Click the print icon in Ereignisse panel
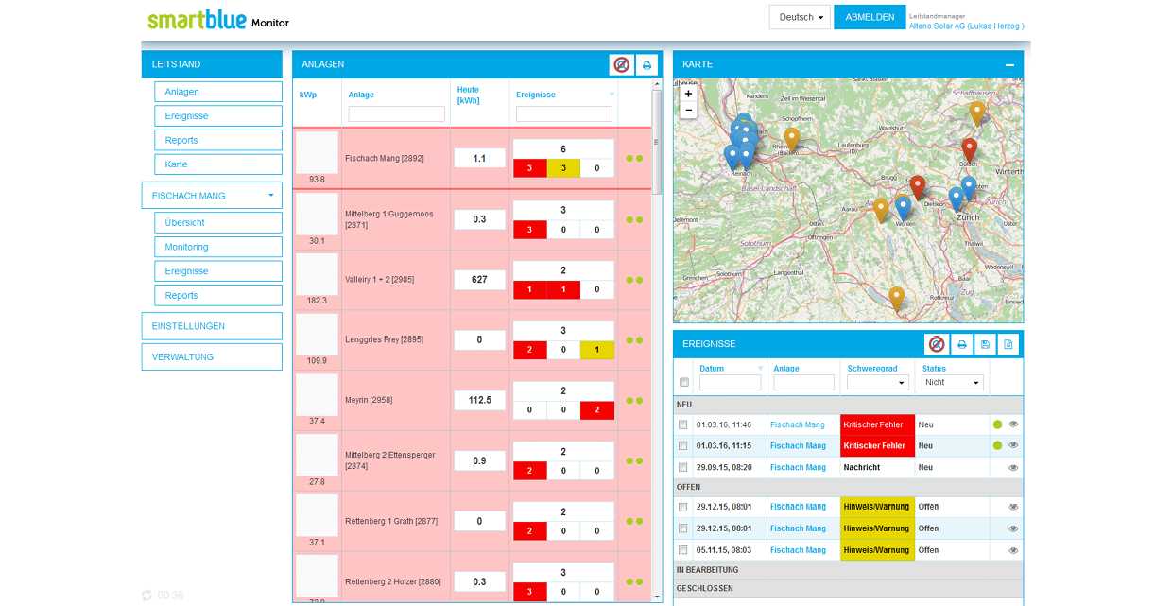This screenshot has height=606, width=1172. tap(961, 345)
